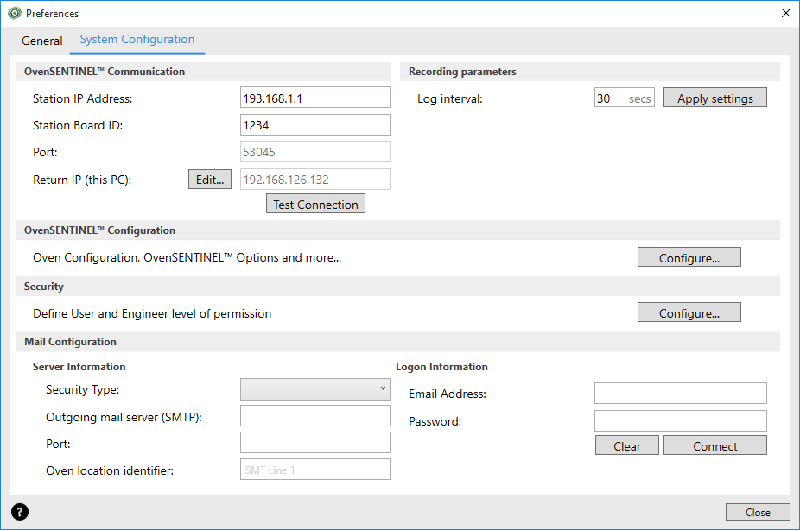The height and width of the screenshot is (530, 800).
Task: Click the "Station Board ID:" label
Action: pyautogui.click(x=78, y=125)
